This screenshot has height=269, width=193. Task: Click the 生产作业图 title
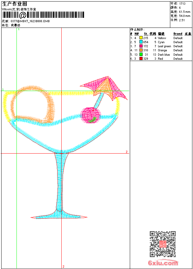(15, 4)
